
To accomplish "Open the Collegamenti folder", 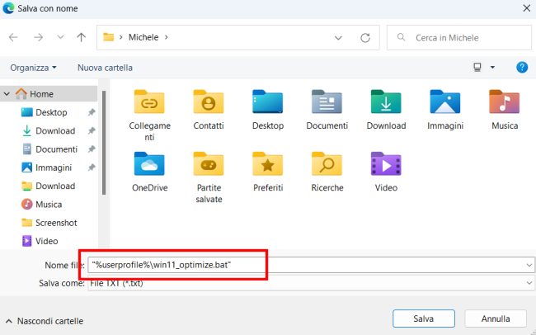I will click(x=149, y=116).
